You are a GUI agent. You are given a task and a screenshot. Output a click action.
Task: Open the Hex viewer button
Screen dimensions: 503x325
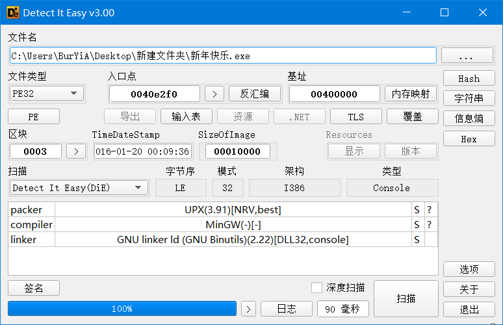[x=469, y=139]
